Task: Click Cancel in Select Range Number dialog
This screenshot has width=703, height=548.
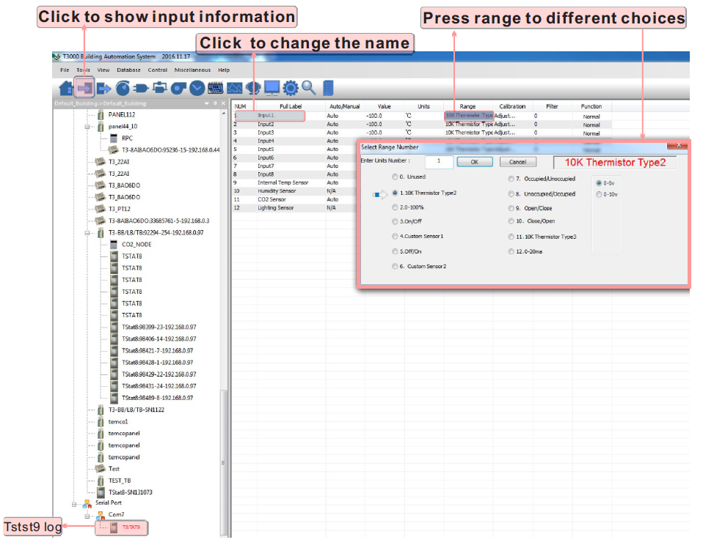Action: click(518, 162)
